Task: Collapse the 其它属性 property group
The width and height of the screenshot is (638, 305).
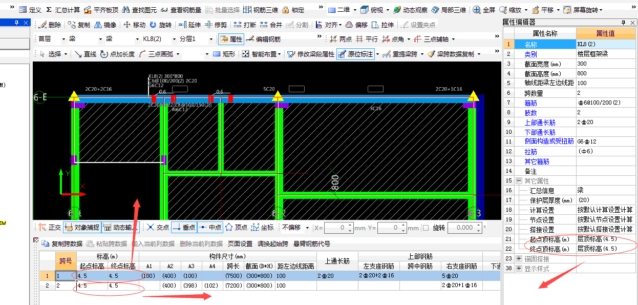Action: [x=519, y=181]
